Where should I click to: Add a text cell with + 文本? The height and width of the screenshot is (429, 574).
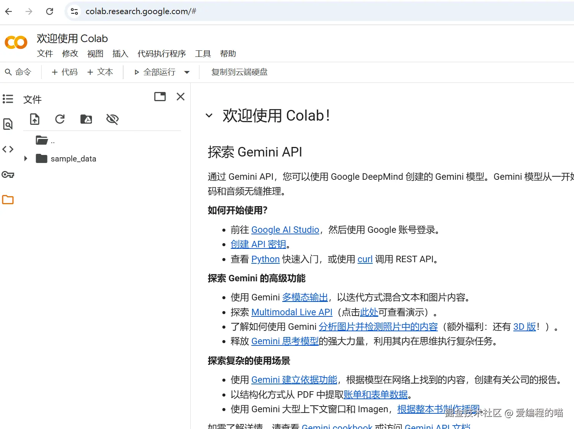point(100,72)
